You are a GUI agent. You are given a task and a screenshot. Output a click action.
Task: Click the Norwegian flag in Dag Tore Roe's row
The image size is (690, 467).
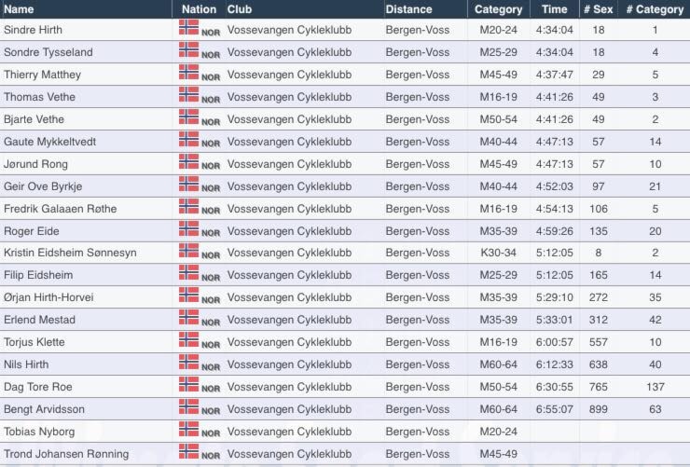click(188, 384)
